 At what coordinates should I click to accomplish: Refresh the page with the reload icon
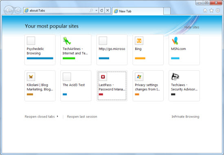(x=101, y=11)
